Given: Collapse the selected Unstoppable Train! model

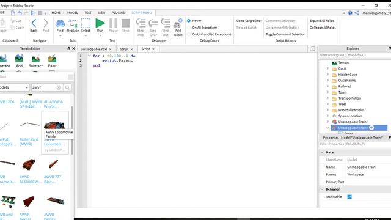Looking at the screenshot, I should [x=327, y=128].
